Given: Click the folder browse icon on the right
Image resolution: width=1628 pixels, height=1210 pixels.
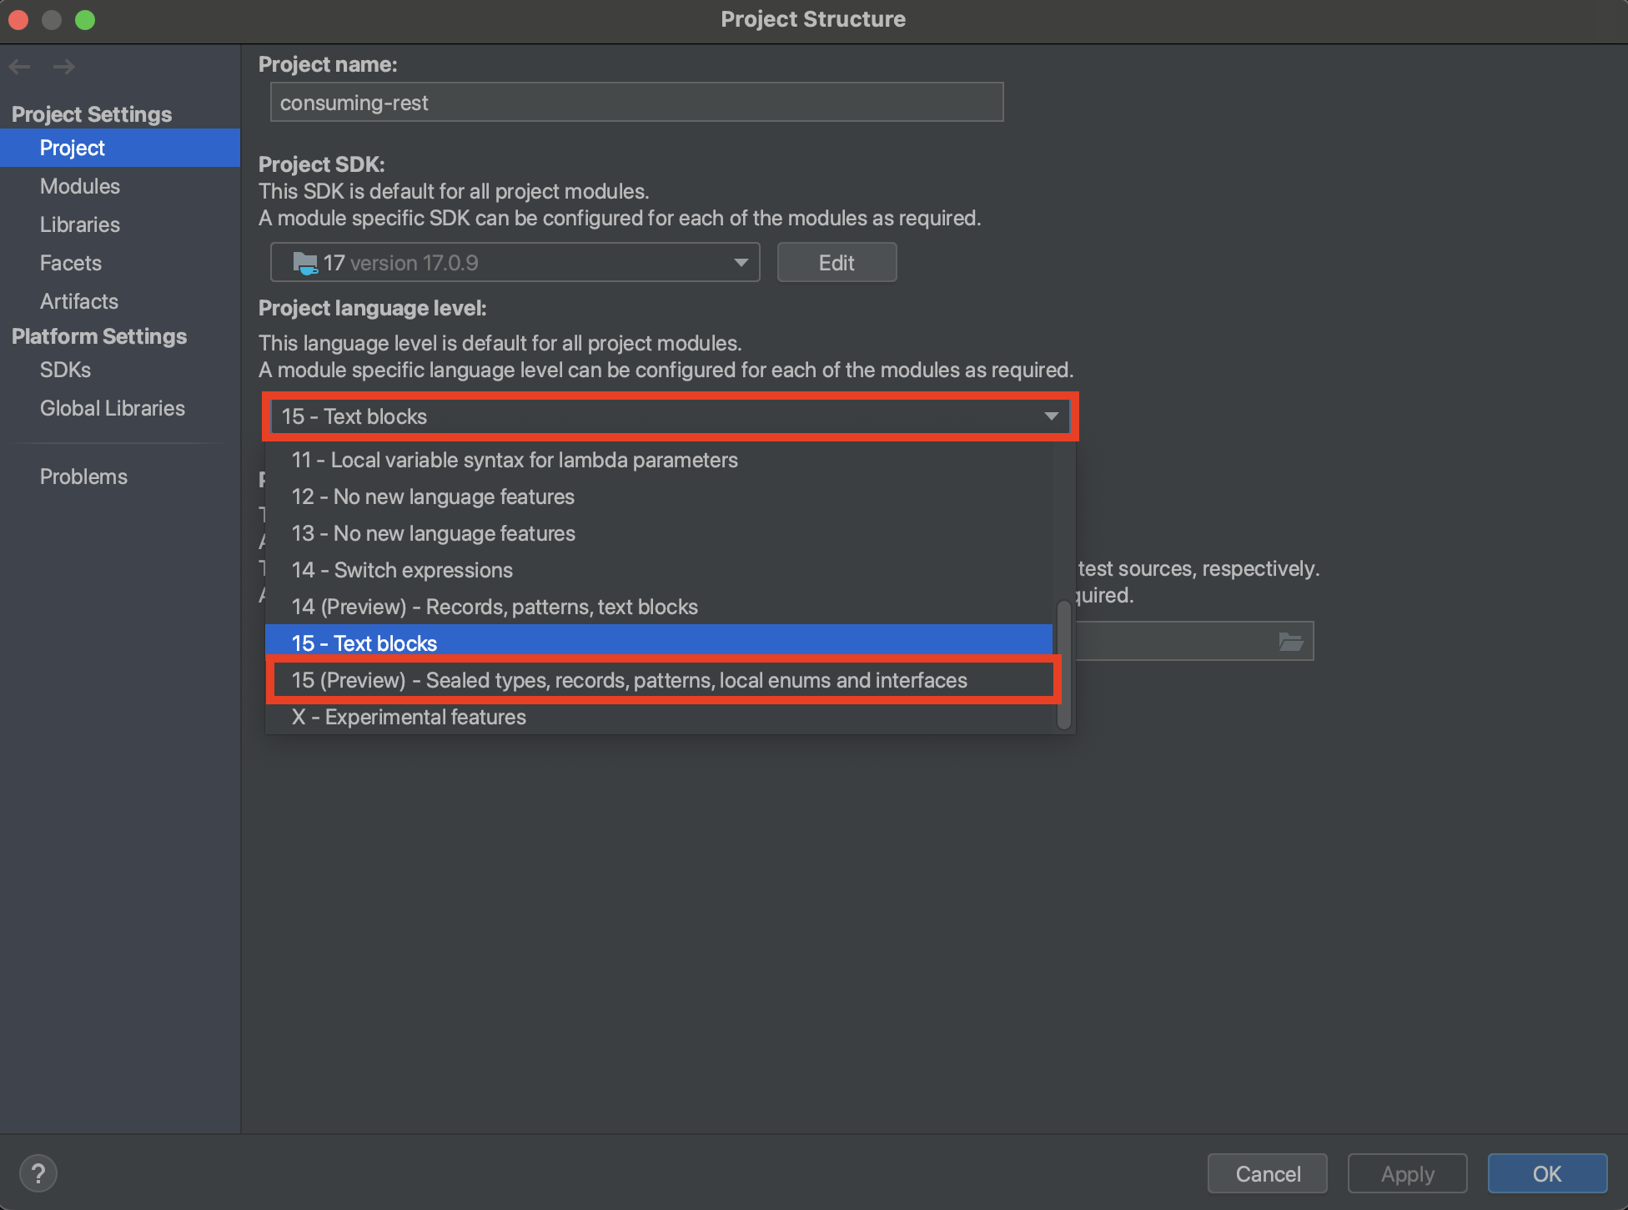Looking at the screenshot, I should pos(1290,642).
